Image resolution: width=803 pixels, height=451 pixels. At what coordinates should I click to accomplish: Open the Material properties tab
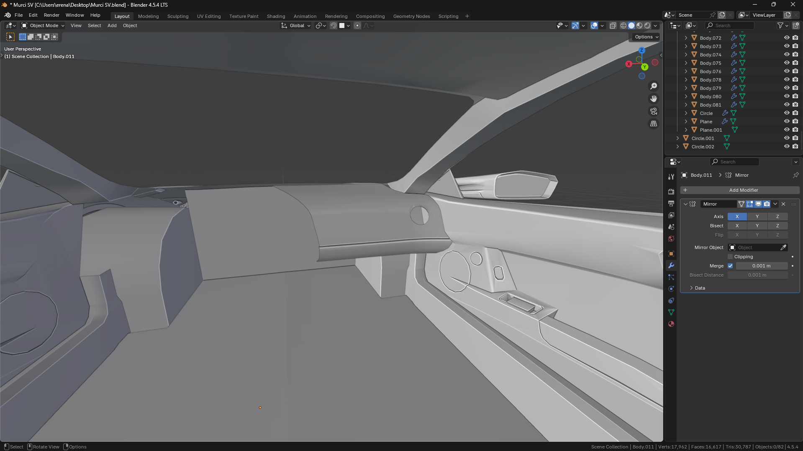(671, 324)
